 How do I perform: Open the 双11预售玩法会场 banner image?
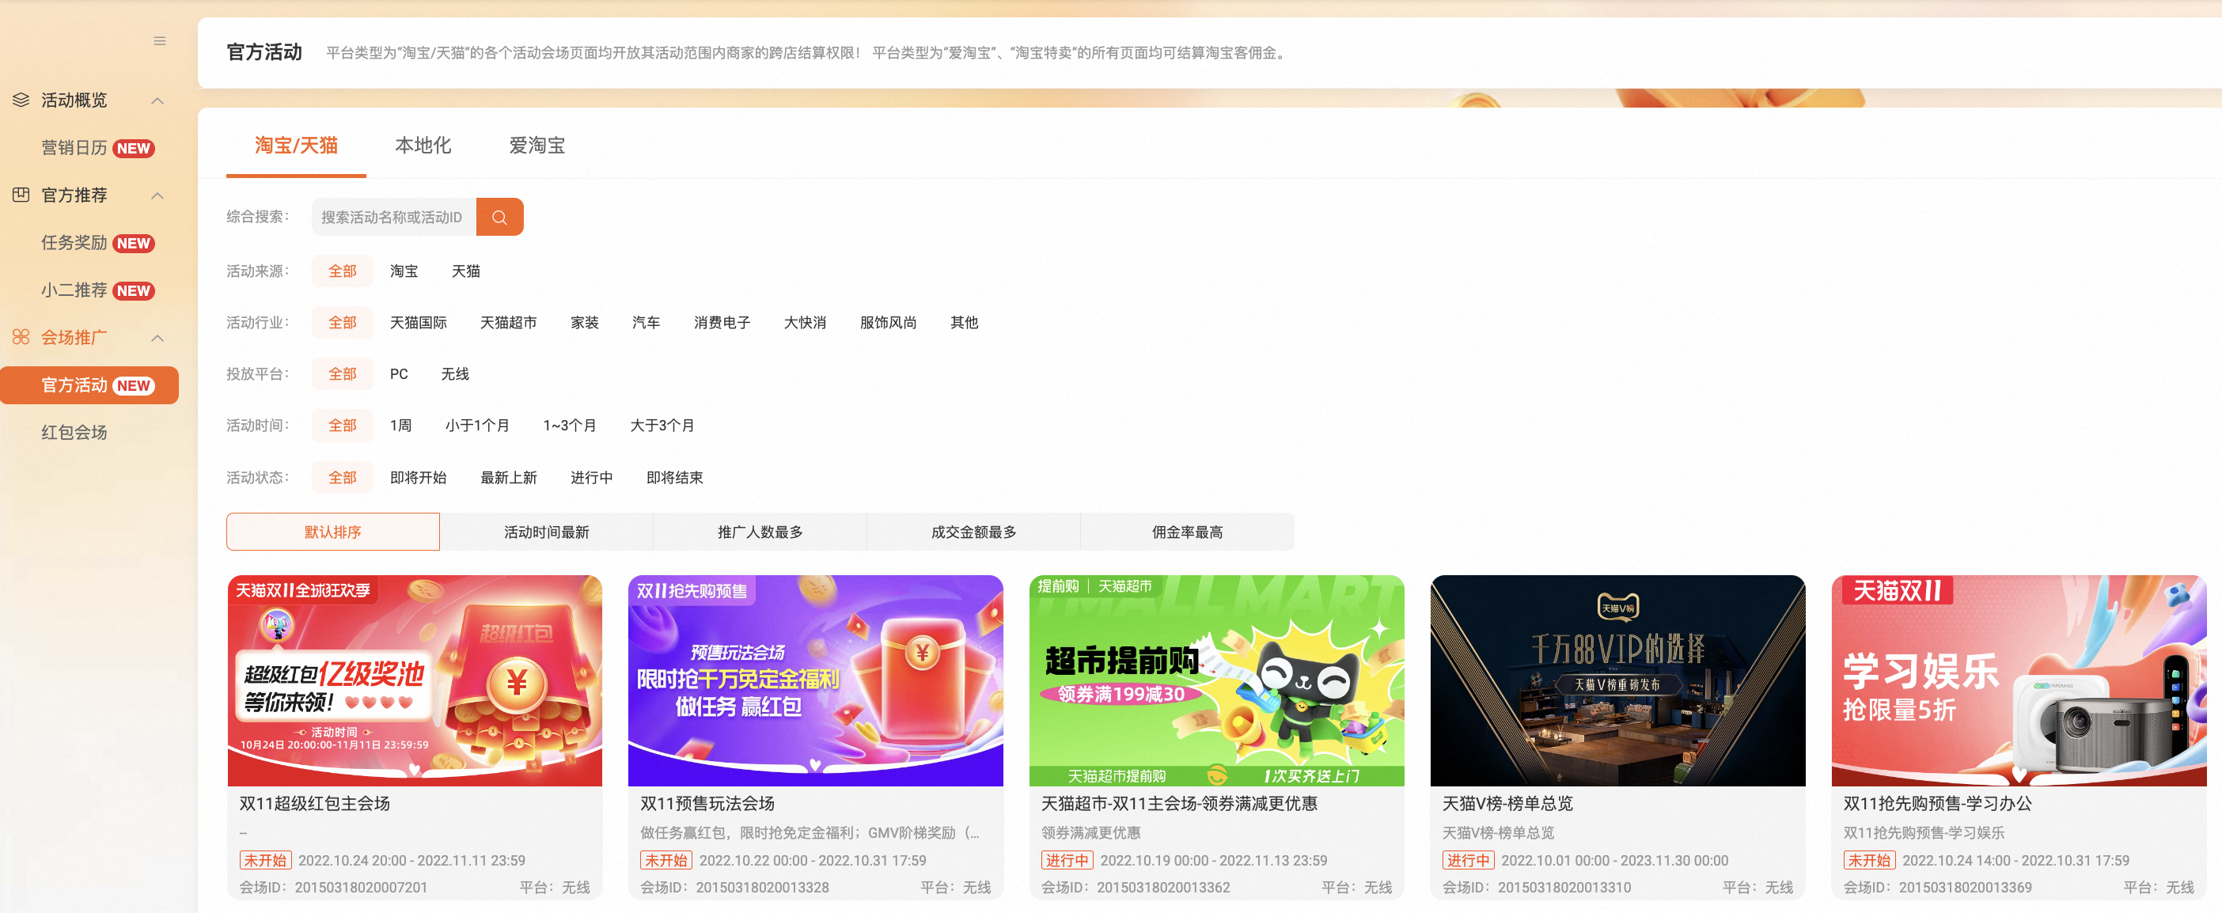816,681
